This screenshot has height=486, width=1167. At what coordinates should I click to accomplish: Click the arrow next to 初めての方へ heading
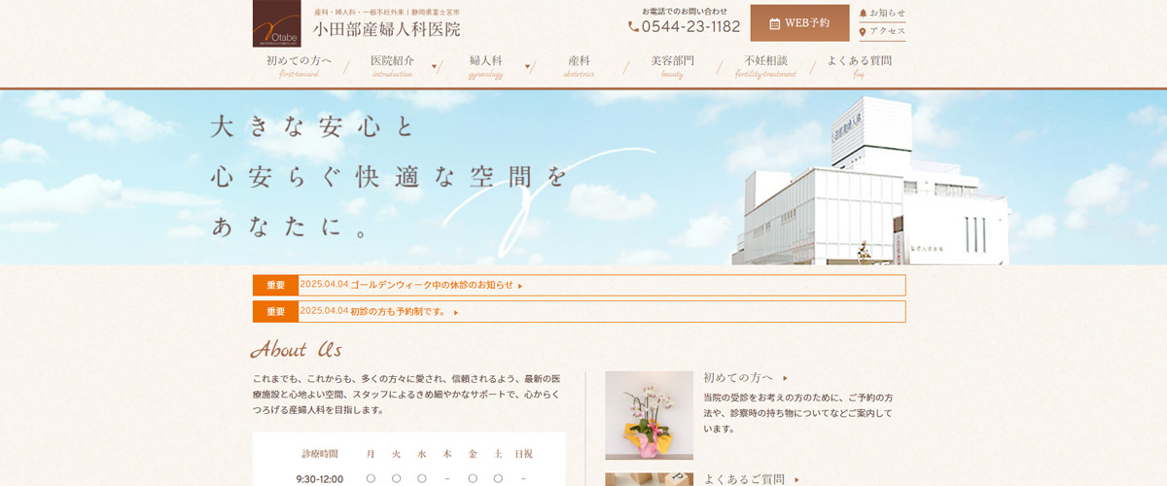pos(786,378)
